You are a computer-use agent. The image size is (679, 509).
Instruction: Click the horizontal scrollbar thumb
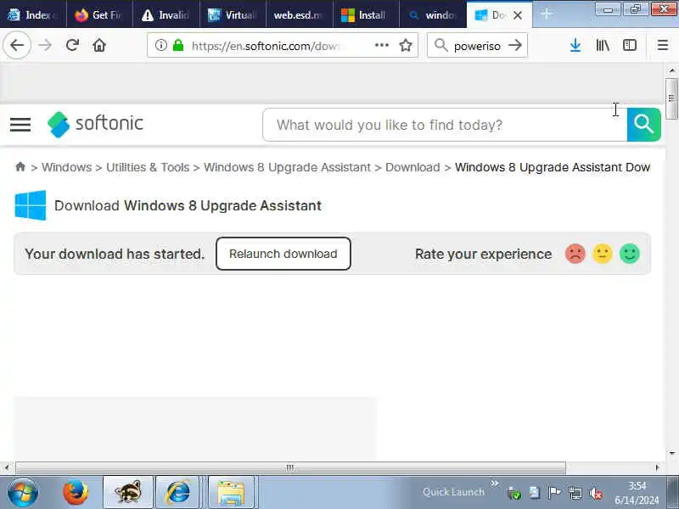(x=290, y=468)
